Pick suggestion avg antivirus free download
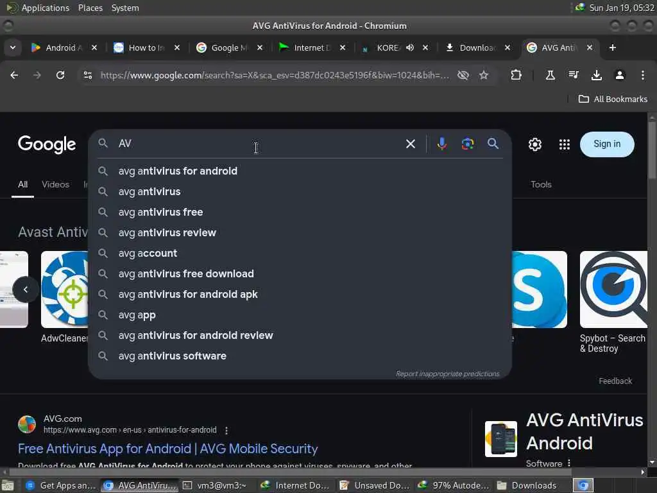The image size is (657, 493). (x=300, y=273)
